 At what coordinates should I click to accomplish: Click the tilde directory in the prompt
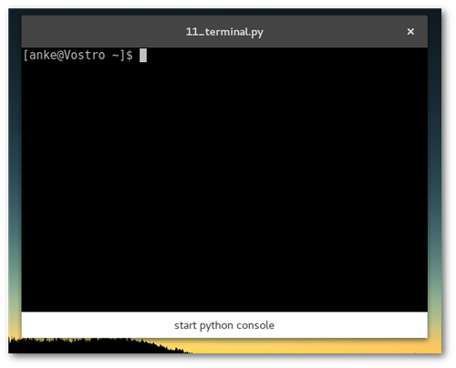click(x=116, y=56)
